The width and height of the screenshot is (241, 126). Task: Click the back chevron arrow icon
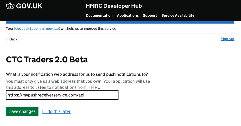7,39
